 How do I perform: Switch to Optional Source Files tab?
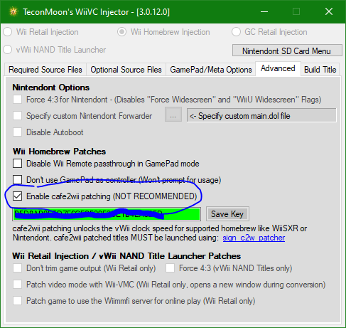point(126,70)
